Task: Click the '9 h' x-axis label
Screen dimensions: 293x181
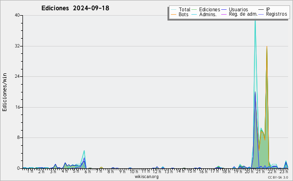Action: 122,171
